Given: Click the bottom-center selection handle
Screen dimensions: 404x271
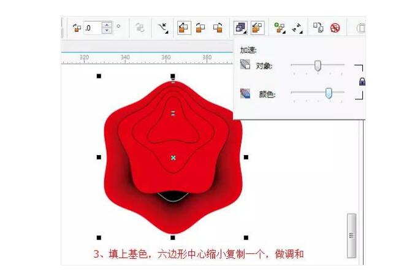Looking at the screenshot, I should [x=173, y=237].
